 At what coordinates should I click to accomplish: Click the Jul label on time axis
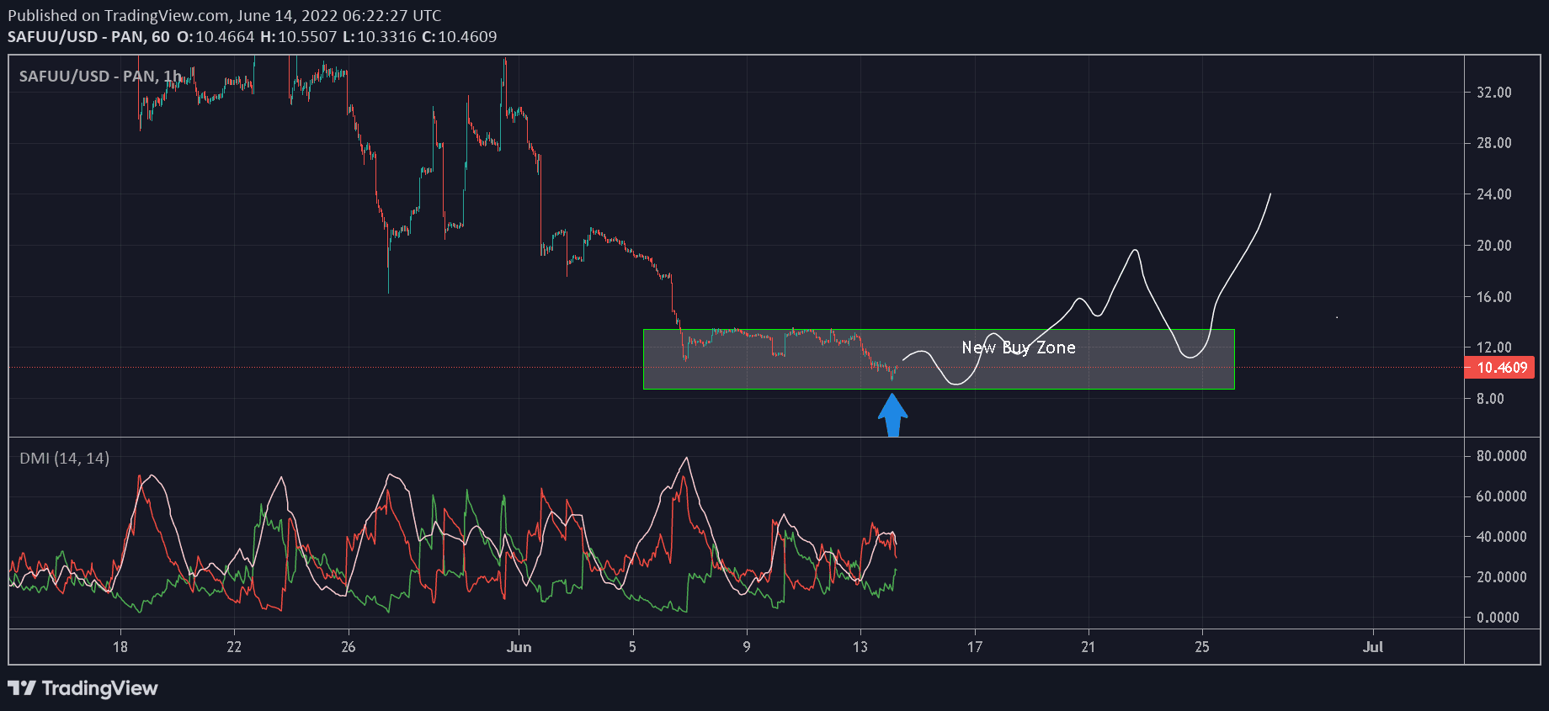pyautogui.click(x=1372, y=647)
